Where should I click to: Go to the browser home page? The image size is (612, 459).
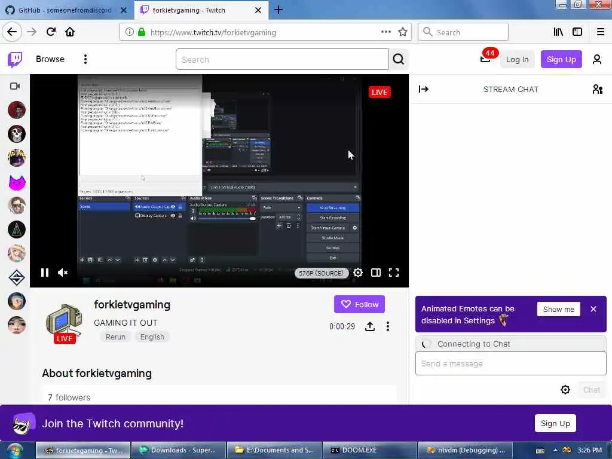70,32
